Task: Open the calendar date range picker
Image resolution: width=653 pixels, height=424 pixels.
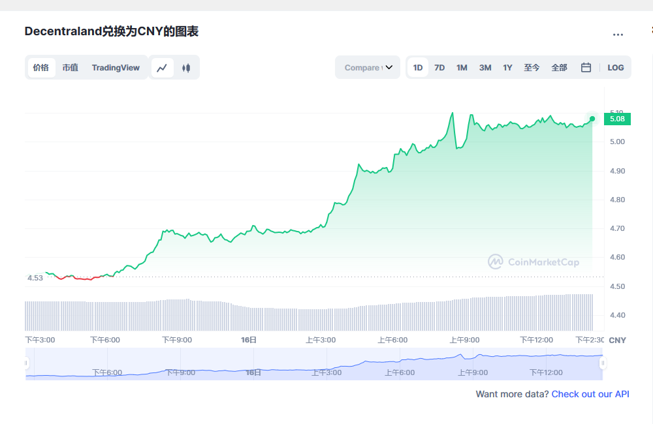Action: coord(586,67)
